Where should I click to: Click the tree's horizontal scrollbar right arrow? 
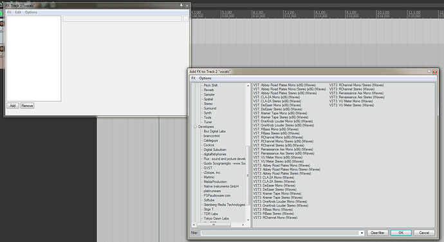pyautogui.click(x=243, y=225)
